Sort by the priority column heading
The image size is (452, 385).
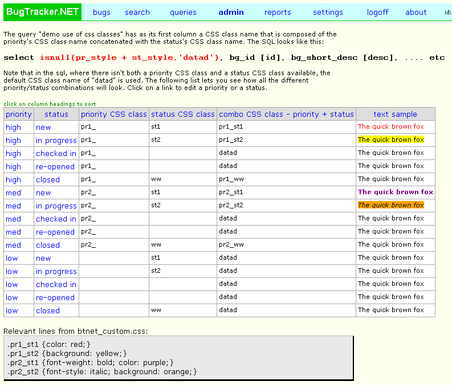click(19, 114)
